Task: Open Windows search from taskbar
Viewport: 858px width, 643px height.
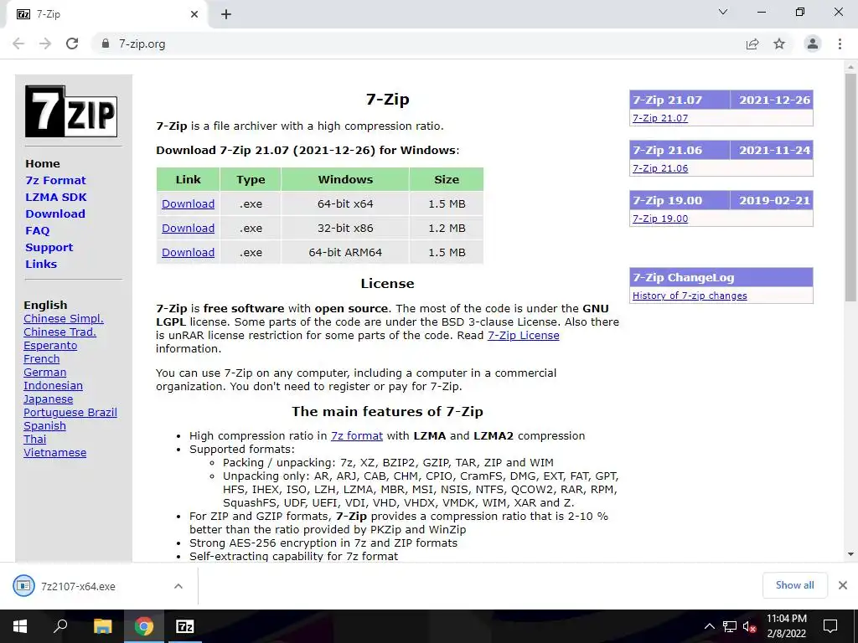Action: (60, 626)
